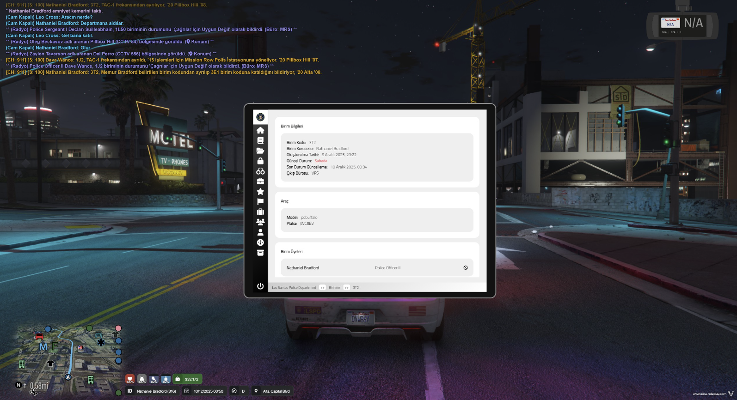Click the LSPD seal logo in the tablet

(260, 117)
